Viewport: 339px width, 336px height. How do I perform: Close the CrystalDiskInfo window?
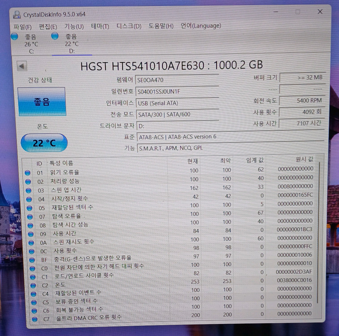click(x=320, y=12)
